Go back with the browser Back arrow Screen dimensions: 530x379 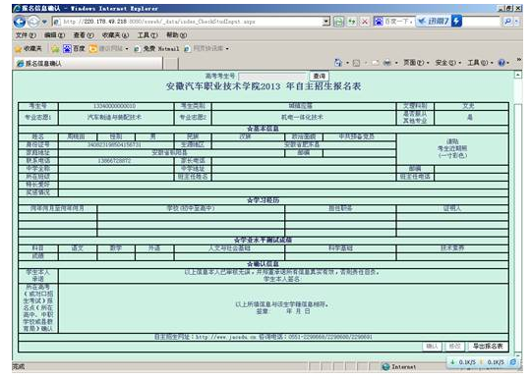[x=20, y=22]
